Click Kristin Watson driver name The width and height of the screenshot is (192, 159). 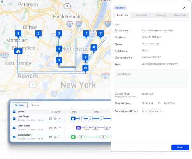tap(25, 135)
